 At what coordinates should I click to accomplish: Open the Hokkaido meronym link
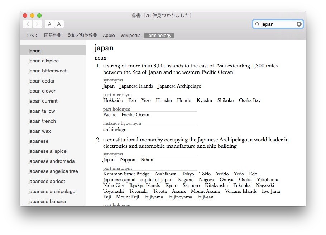(113, 100)
